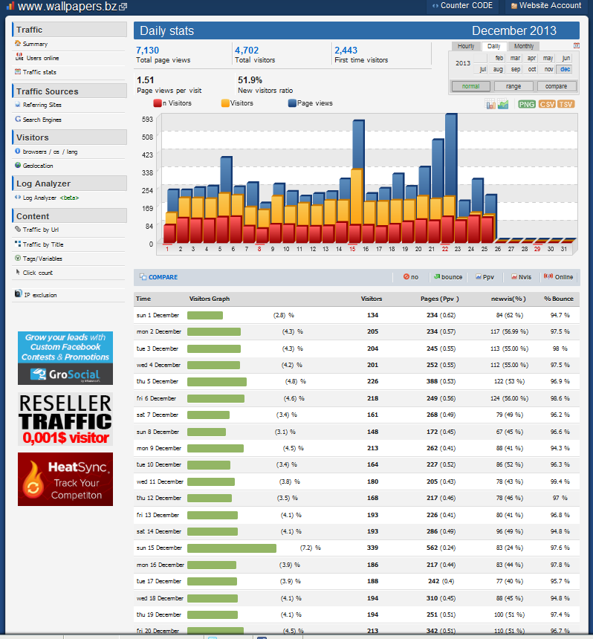Switch chart to area graph view icon
This screenshot has height=639, width=593.
click(503, 104)
